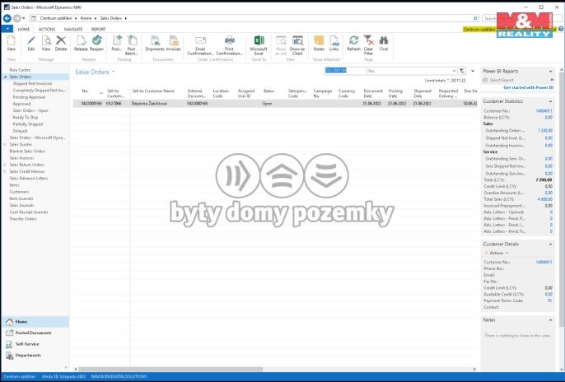Select Home in the navigation pane
The height and width of the screenshot is (382, 565).
pyautogui.click(x=35, y=322)
